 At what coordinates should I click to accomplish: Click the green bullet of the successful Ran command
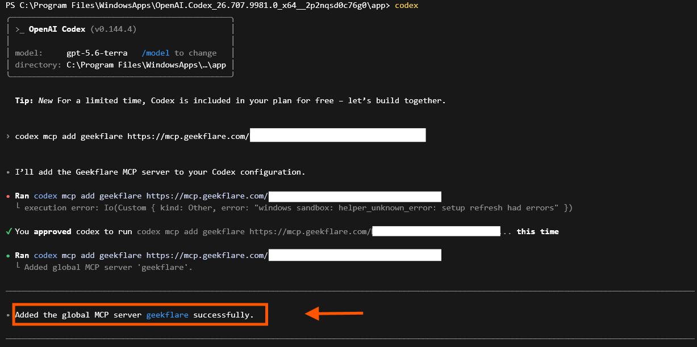coord(8,256)
